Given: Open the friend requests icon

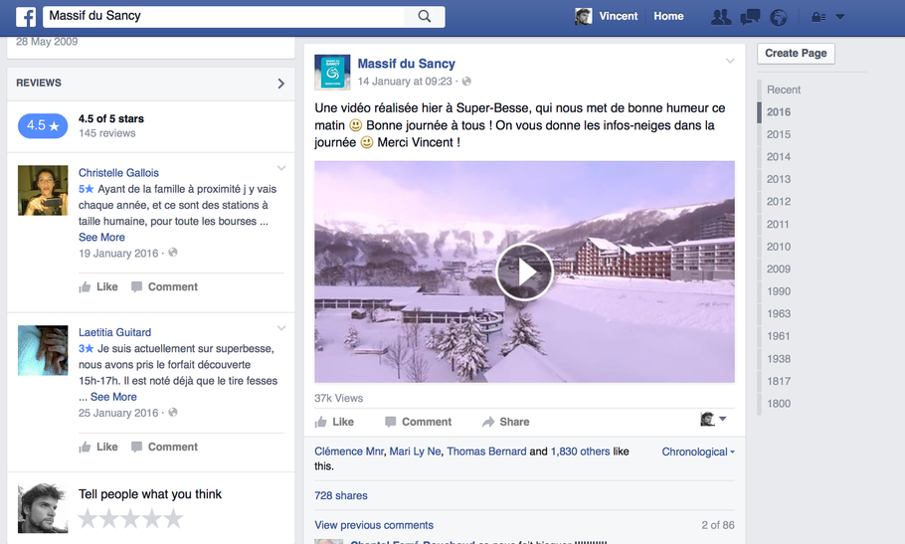Looking at the screenshot, I should point(721,17).
